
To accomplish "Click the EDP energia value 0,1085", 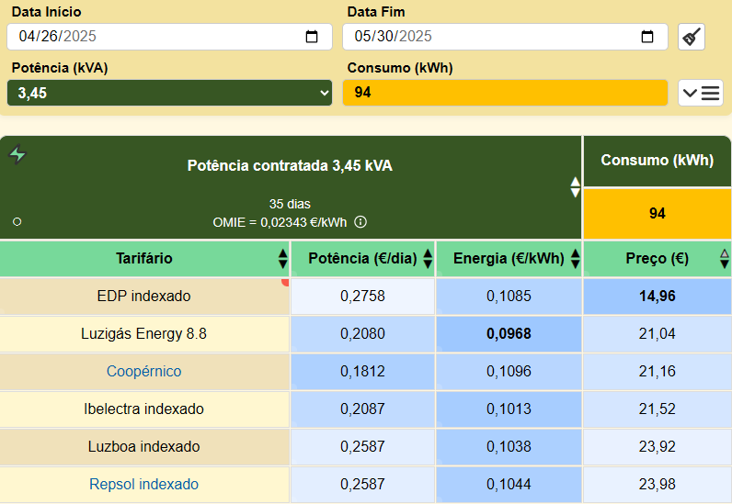I will [x=509, y=296].
